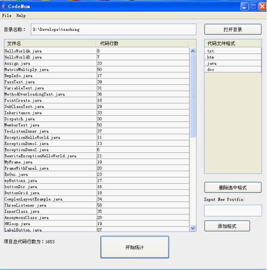Select the ExceptionDemo2.java row
Image resolution: width=267 pixels, height=270 pixels.
97,150
